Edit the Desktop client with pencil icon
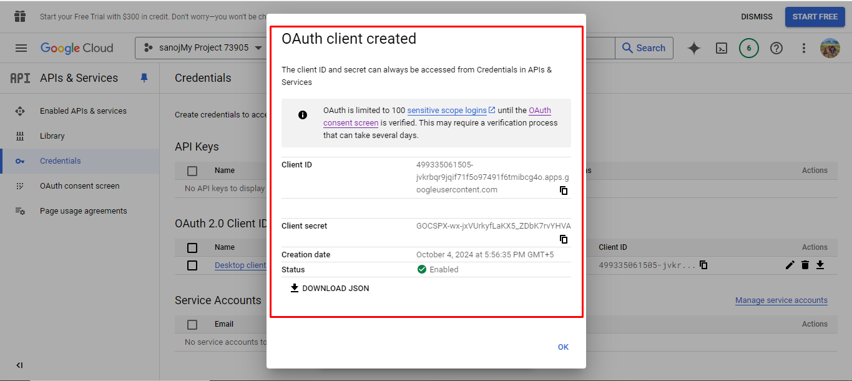The width and height of the screenshot is (852, 381). tap(790, 265)
